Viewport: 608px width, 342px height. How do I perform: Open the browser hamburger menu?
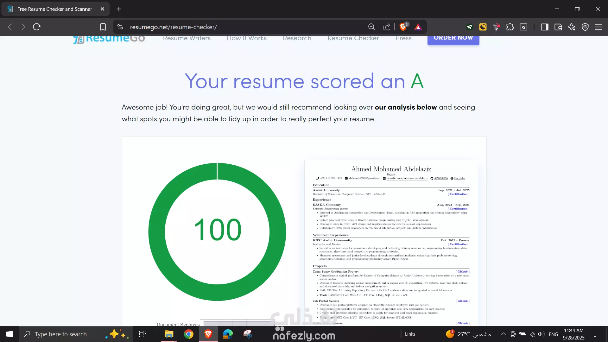pyautogui.click(x=598, y=27)
